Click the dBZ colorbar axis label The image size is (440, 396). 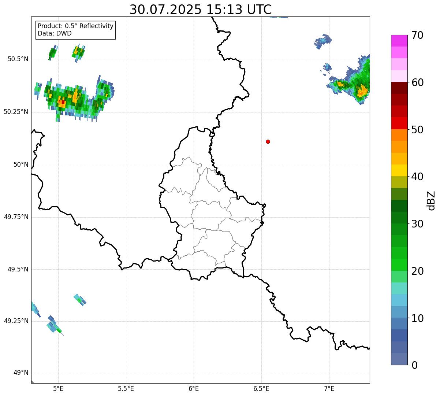click(431, 200)
